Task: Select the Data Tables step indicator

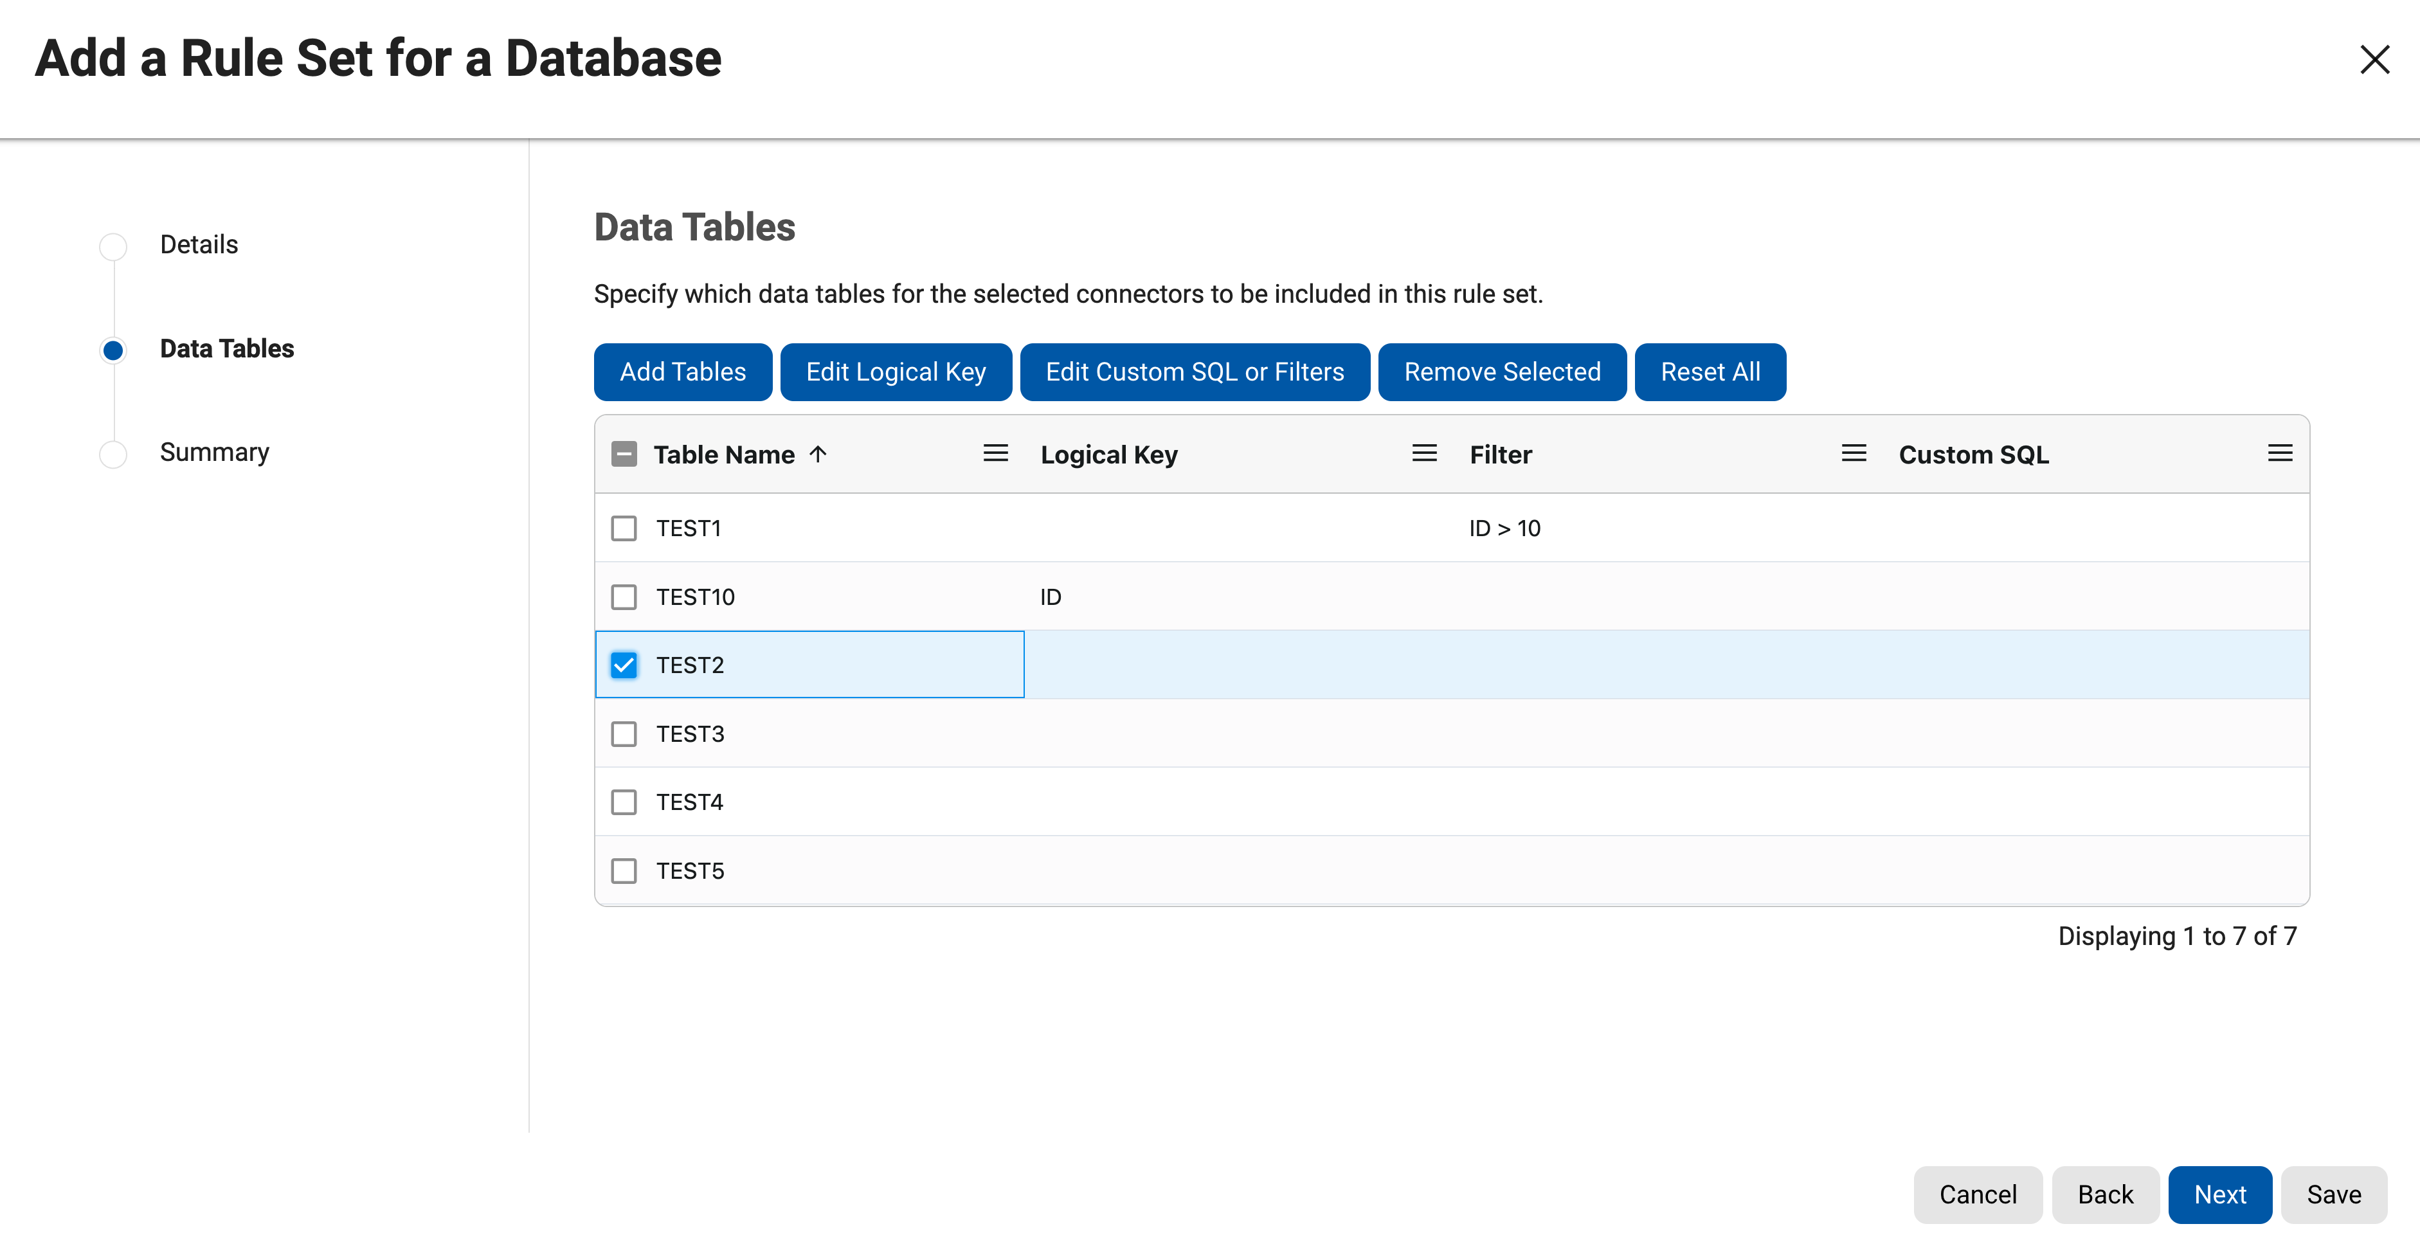Action: pyautogui.click(x=113, y=350)
